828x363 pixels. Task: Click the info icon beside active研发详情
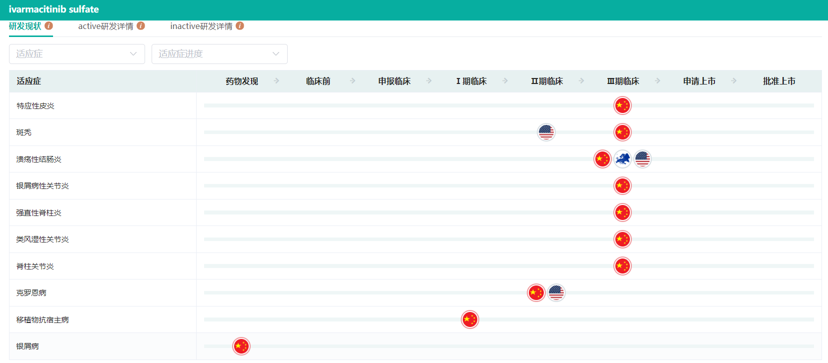[141, 25]
